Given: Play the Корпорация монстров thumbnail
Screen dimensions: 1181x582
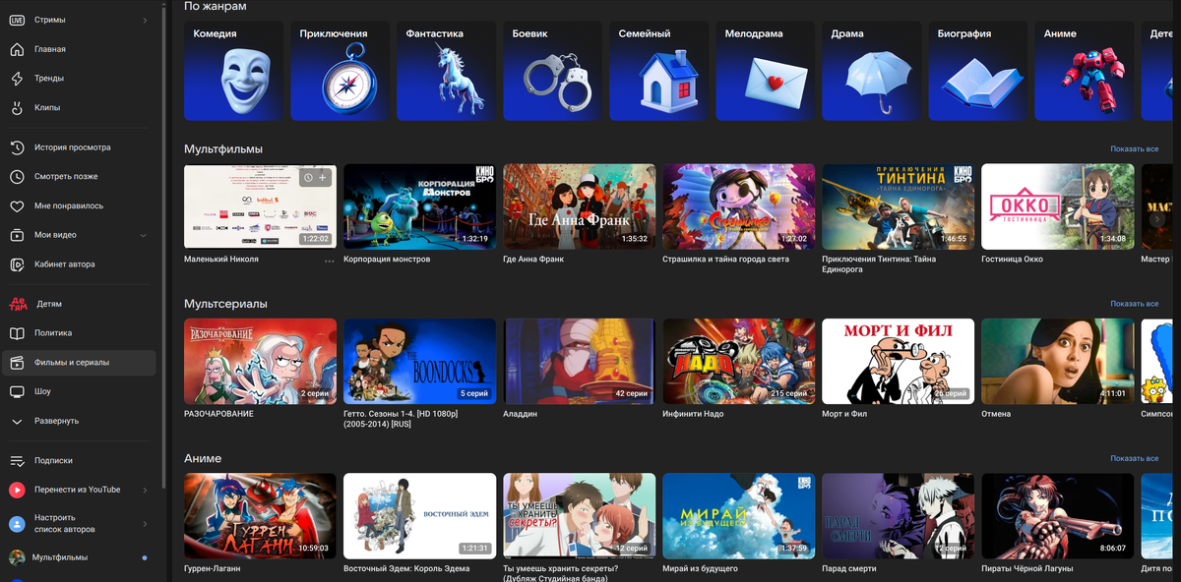Looking at the screenshot, I should click(419, 206).
